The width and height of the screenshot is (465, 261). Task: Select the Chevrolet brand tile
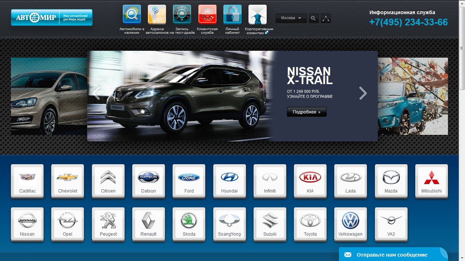click(68, 181)
